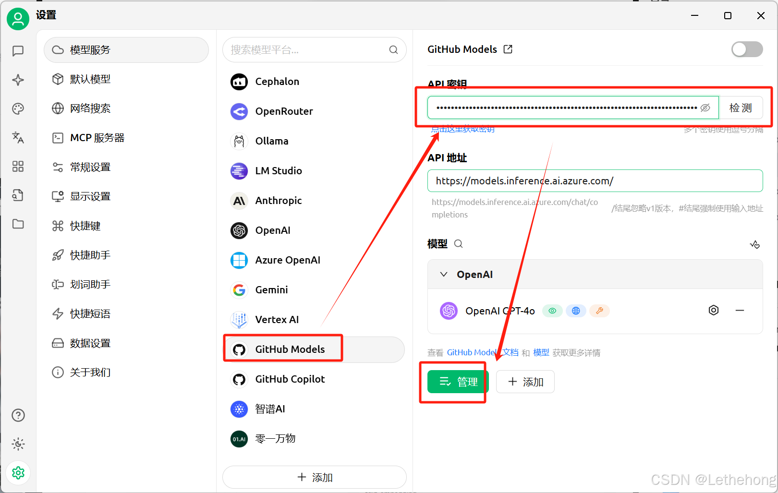
Task: Open the mini apps grid icon
Action: click(x=18, y=167)
